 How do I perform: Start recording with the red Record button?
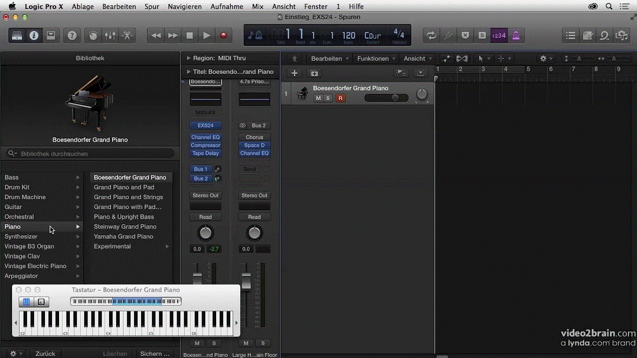click(224, 35)
